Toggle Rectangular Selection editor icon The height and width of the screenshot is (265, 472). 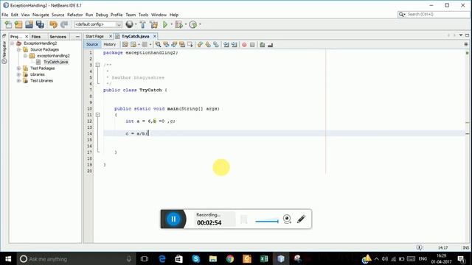tap(190, 45)
